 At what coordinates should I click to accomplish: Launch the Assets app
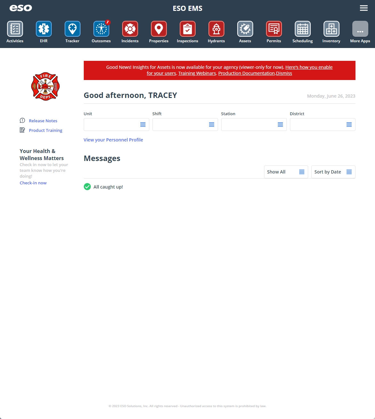pyautogui.click(x=245, y=32)
